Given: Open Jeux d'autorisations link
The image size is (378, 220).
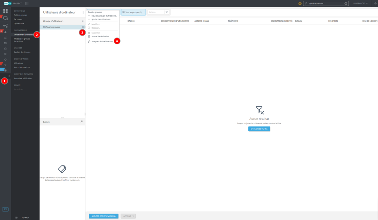Looking at the screenshot, I should [22, 67].
